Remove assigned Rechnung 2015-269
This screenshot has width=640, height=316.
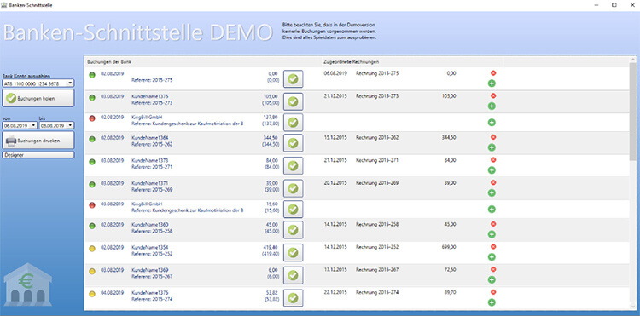click(x=493, y=182)
